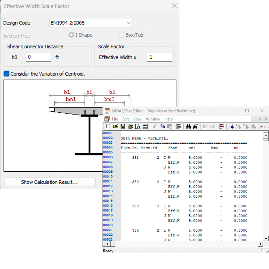
Task: Select the I-Shape section type
Action: [71, 35]
